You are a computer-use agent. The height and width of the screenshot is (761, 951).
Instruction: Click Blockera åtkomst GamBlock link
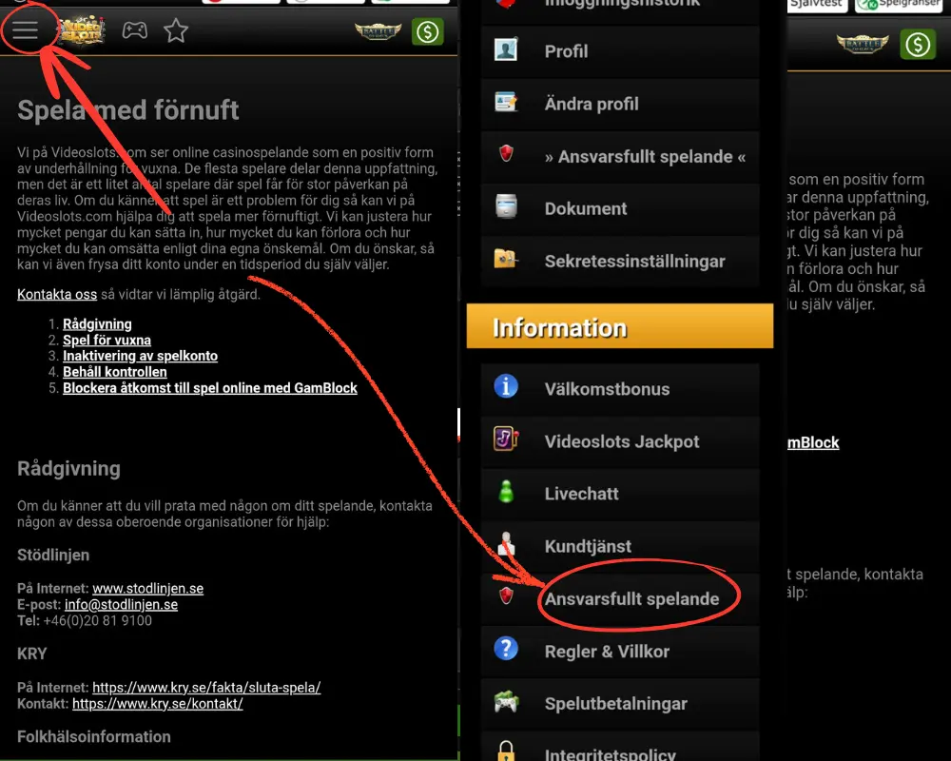pyautogui.click(x=210, y=388)
